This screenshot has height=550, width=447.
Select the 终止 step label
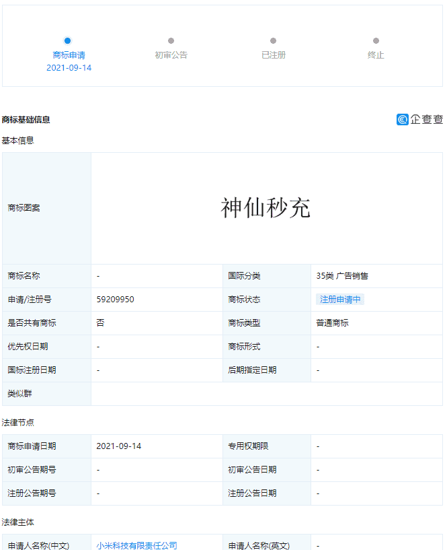point(376,55)
